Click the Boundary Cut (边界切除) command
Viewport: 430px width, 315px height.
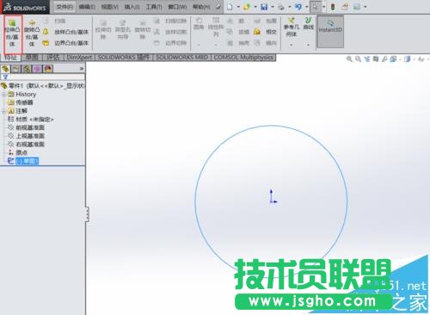(170, 43)
